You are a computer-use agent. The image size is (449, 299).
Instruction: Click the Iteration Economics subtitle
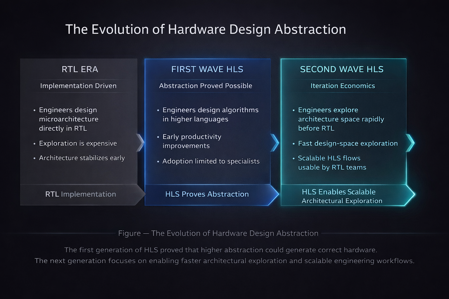tap(343, 86)
